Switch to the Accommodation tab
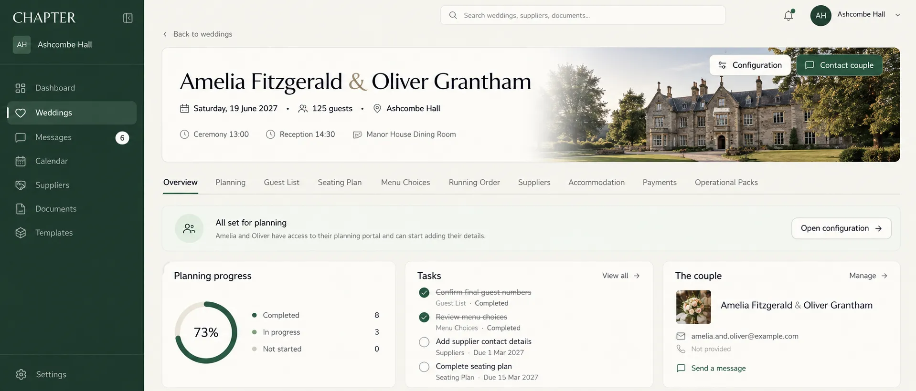 coord(596,182)
